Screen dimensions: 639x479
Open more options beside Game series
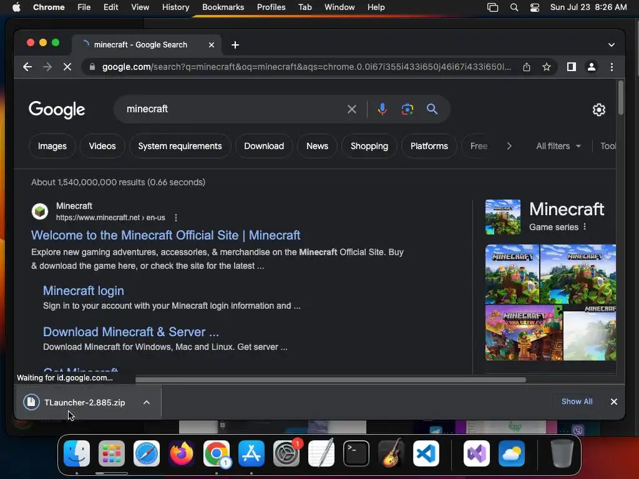click(585, 227)
